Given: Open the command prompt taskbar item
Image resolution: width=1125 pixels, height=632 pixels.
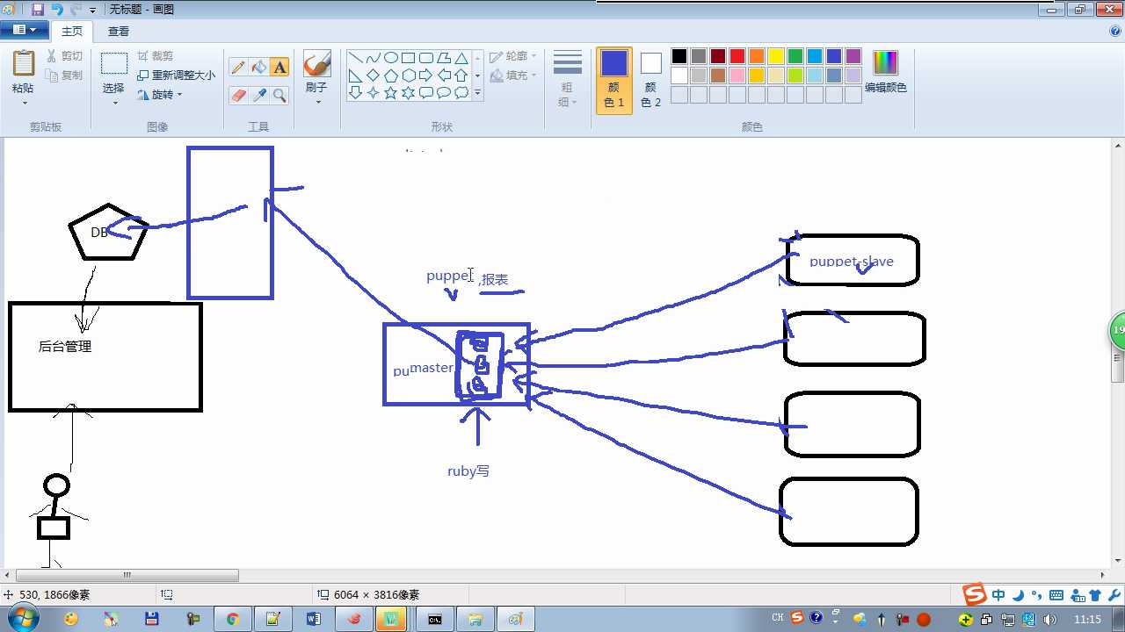Looking at the screenshot, I should 434,619.
